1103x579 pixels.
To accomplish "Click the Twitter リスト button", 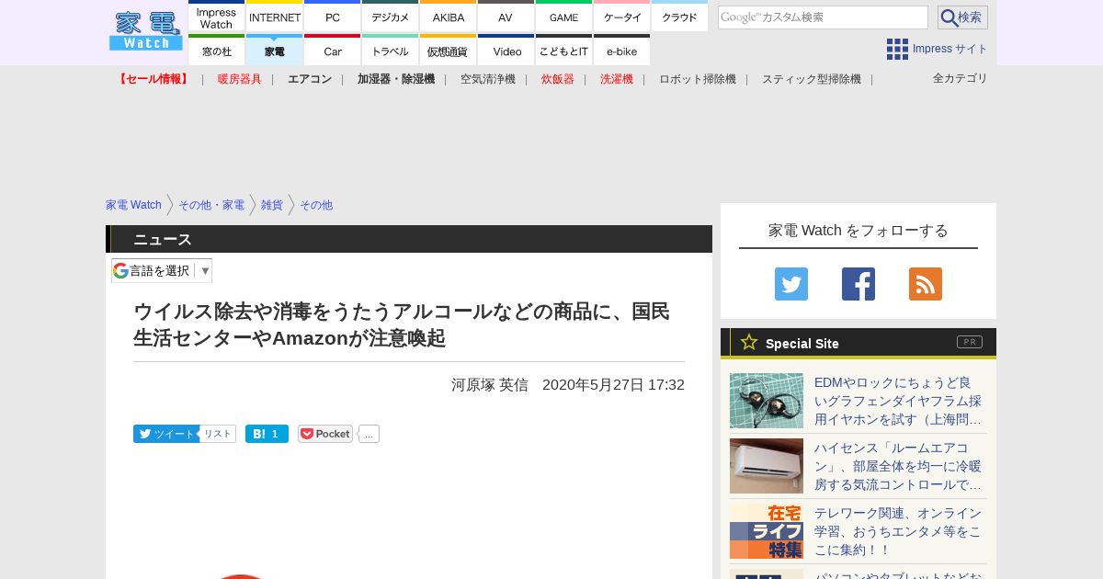I will click(x=218, y=434).
